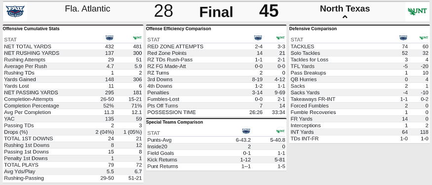
Task: Click the Offensive Cumulative Stats heading
Action: coord(31,29)
